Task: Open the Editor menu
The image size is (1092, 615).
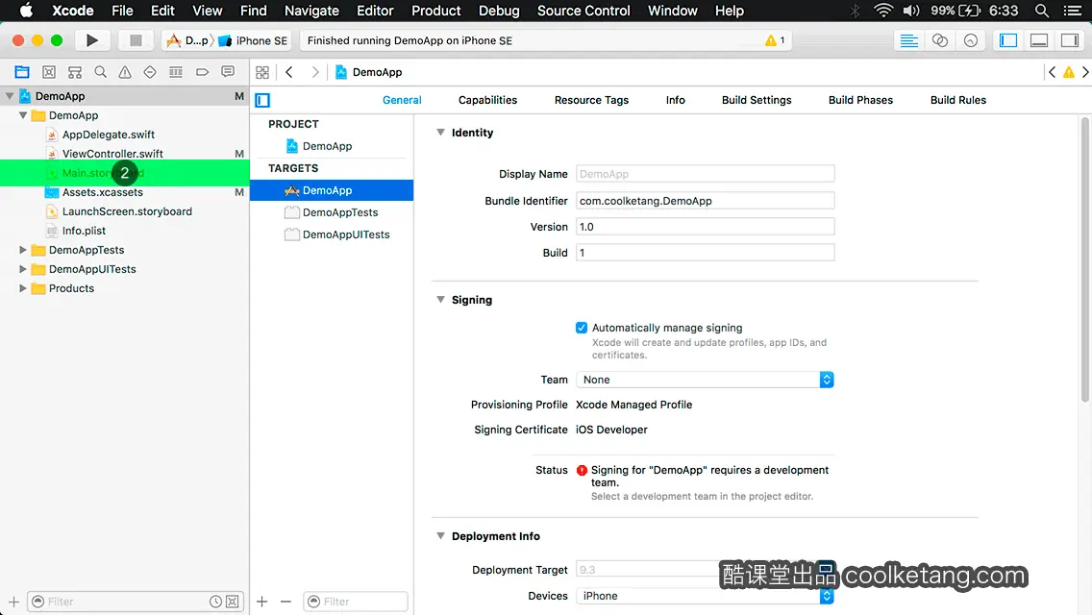Action: coord(375,11)
